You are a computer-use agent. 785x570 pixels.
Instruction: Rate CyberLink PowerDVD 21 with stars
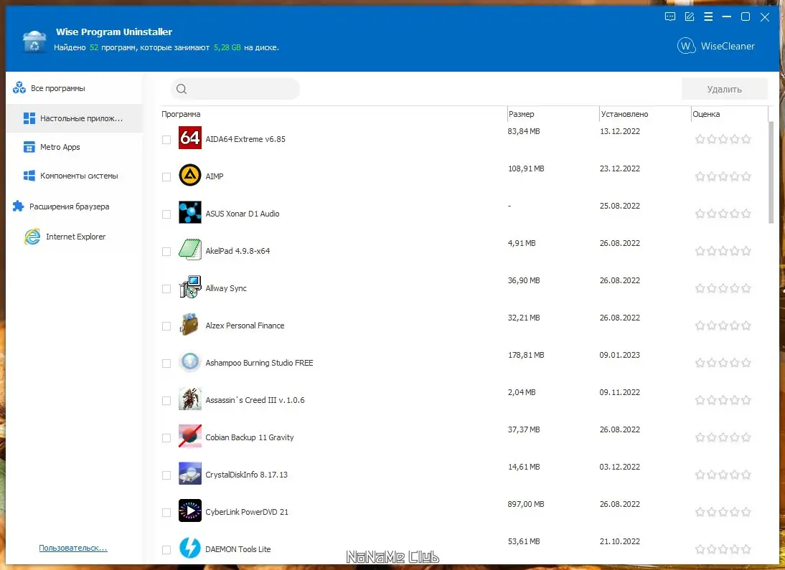pos(723,512)
